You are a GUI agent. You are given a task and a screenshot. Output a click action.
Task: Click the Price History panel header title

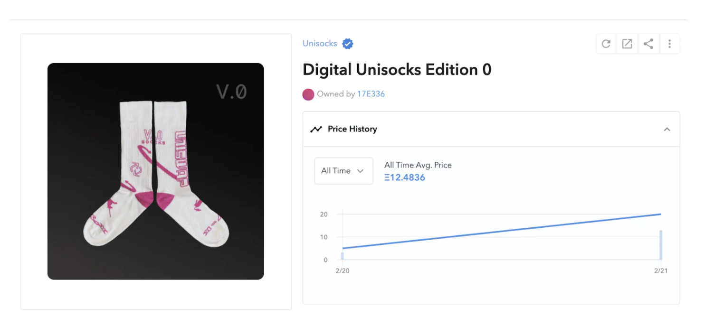coord(352,129)
